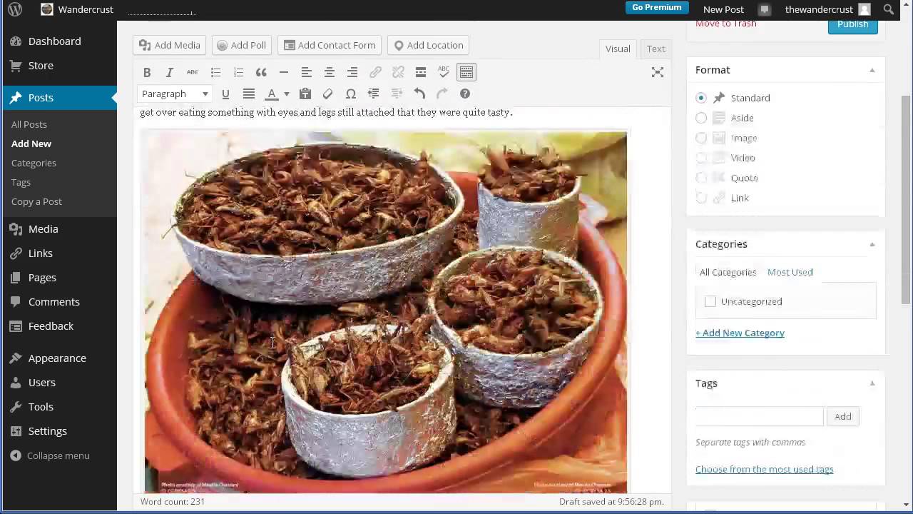Image resolution: width=913 pixels, height=514 pixels.
Task: Clear formatting with eraser icon
Action: (x=328, y=94)
